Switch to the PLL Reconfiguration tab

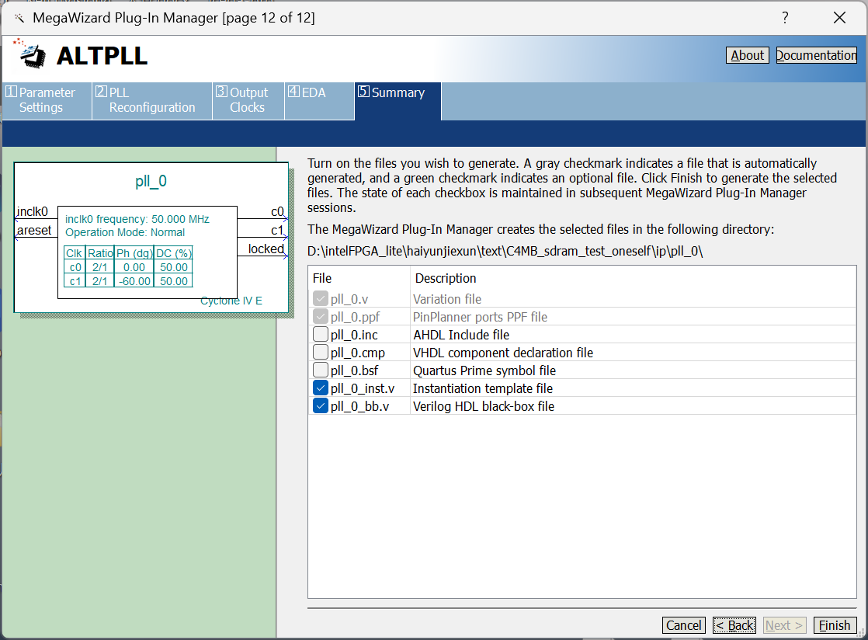tap(151, 100)
